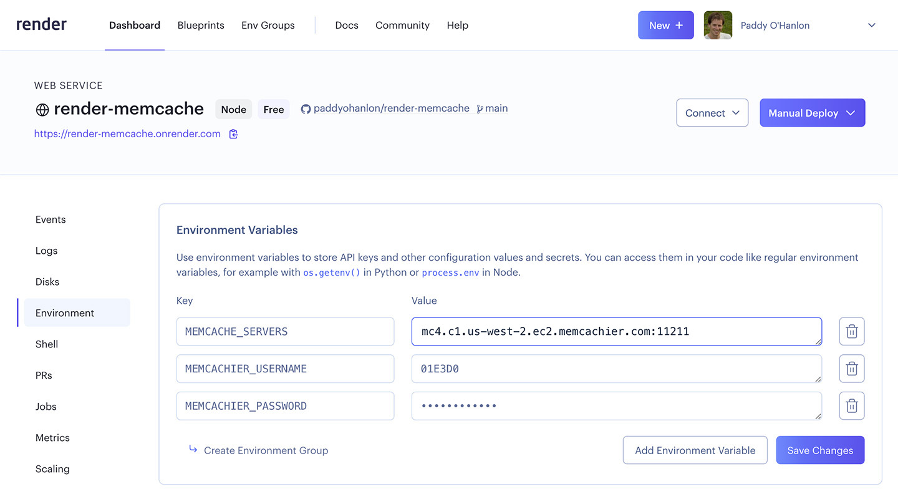Select Jobs in the sidebar
This screenshot has height=494, width=898.
pyautogui.click(x=46, y=407)
